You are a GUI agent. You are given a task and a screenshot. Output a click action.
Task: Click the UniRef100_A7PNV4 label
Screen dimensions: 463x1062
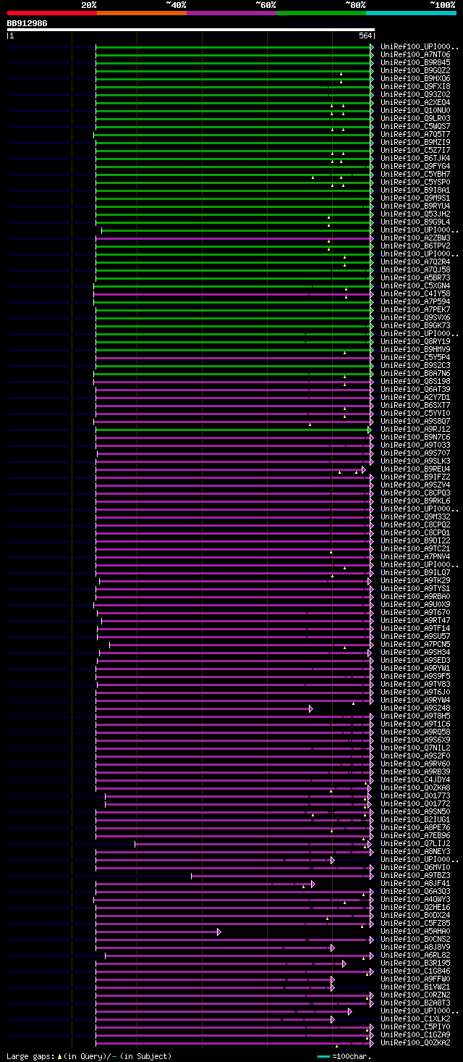click(x=415, y=556)
